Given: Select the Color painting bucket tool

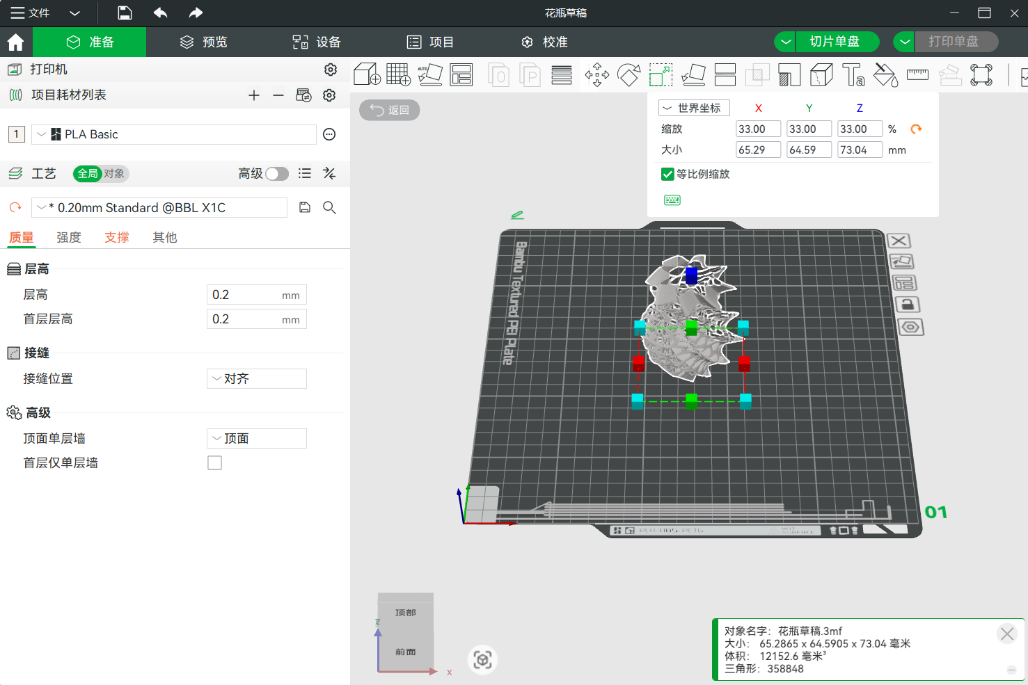Looking at the screenshot, I should coord(885,74).
